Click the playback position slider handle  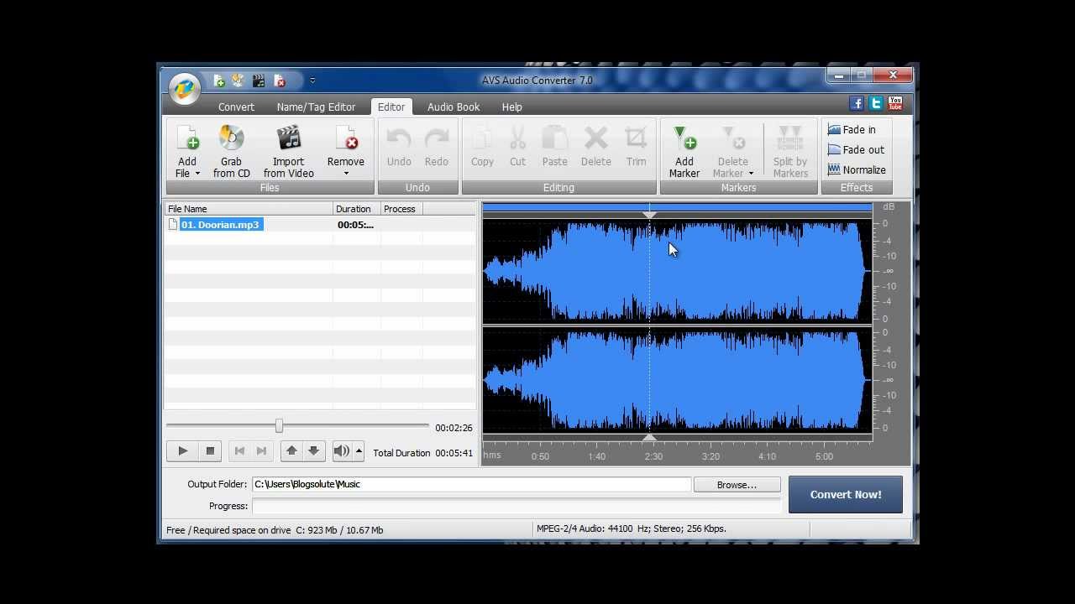coord(279,426)
